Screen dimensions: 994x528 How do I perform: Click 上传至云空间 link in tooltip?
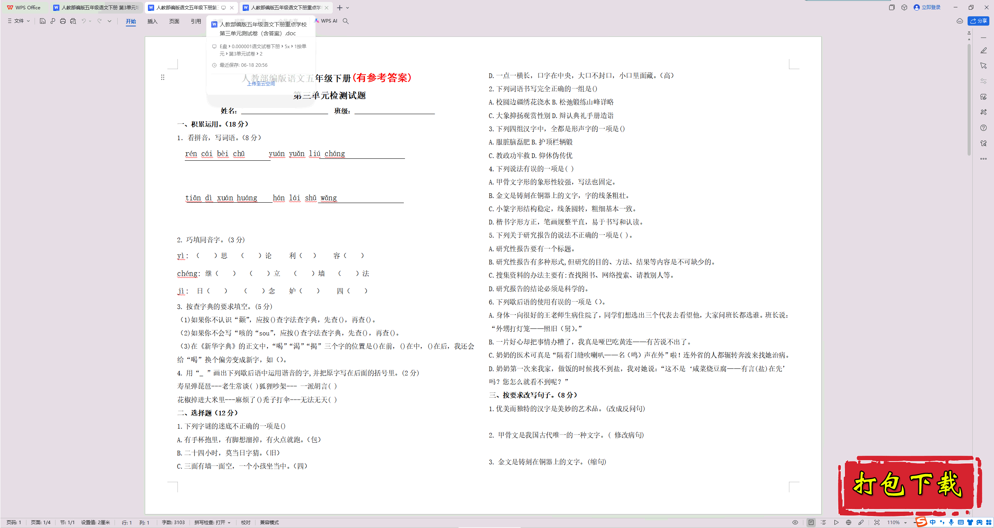point(261,84)
